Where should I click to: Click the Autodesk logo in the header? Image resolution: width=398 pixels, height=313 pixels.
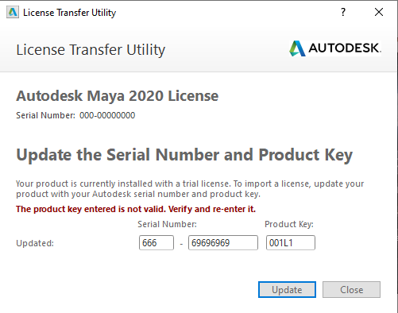(335, 48)
